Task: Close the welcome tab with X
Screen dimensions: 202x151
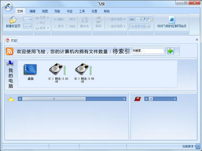Action: click(197, 40)
